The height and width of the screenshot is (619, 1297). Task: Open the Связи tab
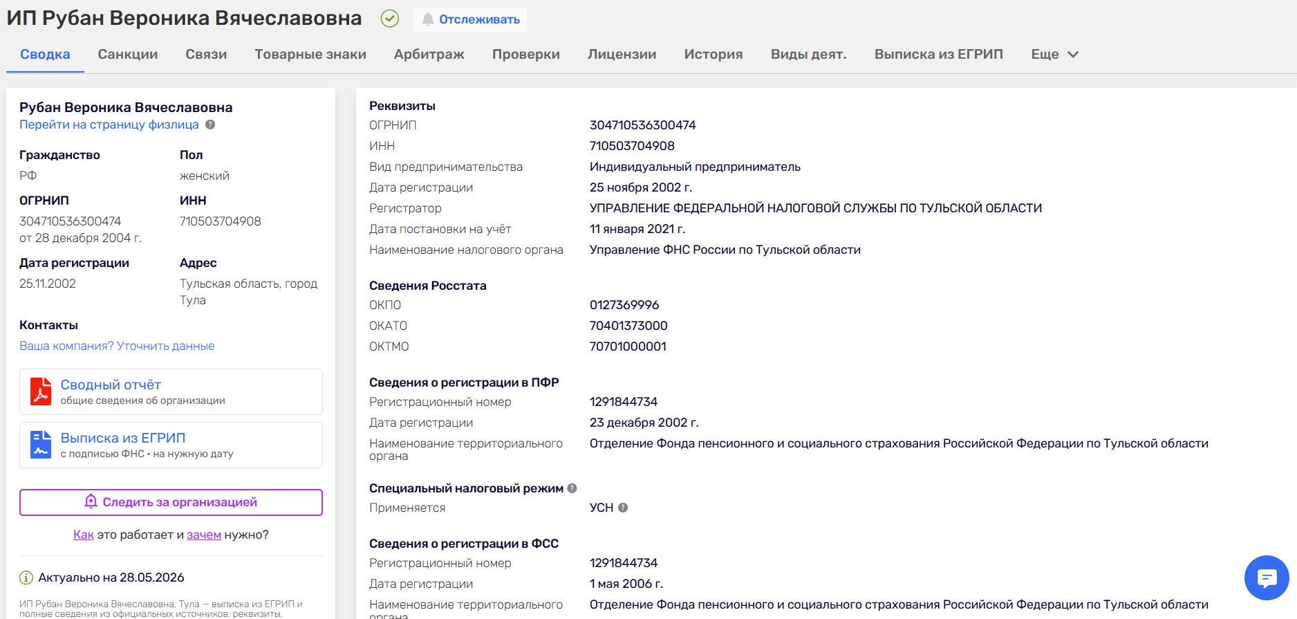(x=206, y=54)
